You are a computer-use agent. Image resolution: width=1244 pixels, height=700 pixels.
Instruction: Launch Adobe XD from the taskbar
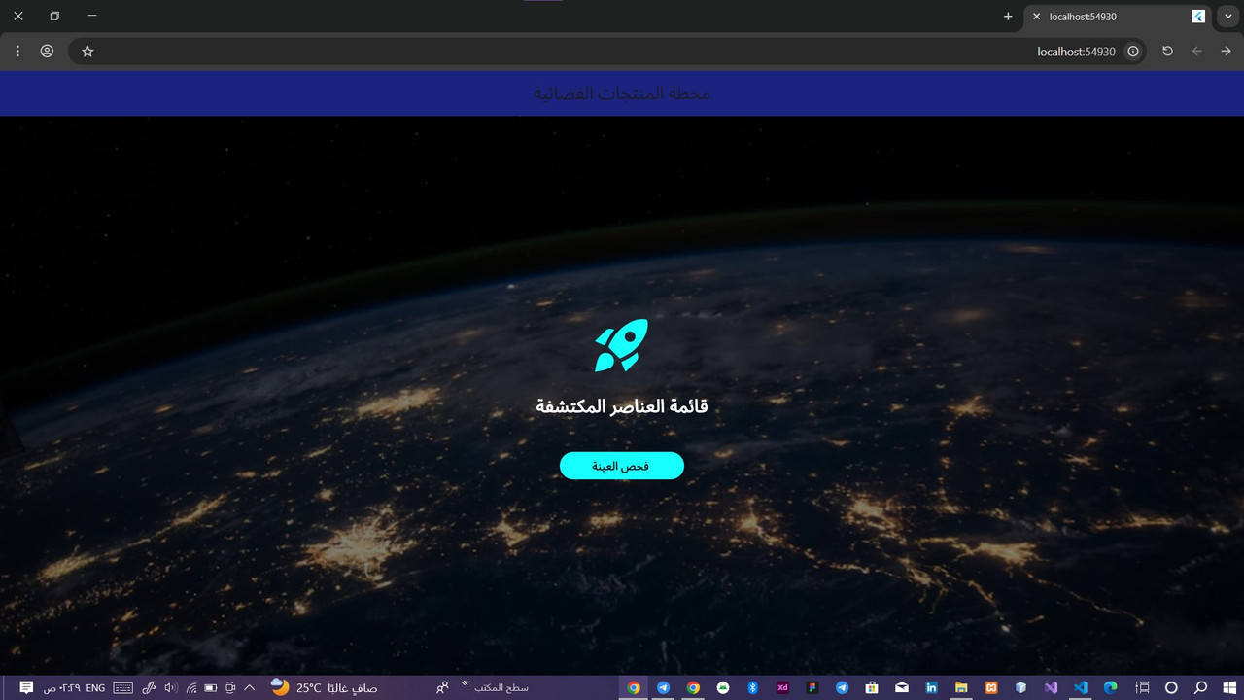tap(782, 687)
